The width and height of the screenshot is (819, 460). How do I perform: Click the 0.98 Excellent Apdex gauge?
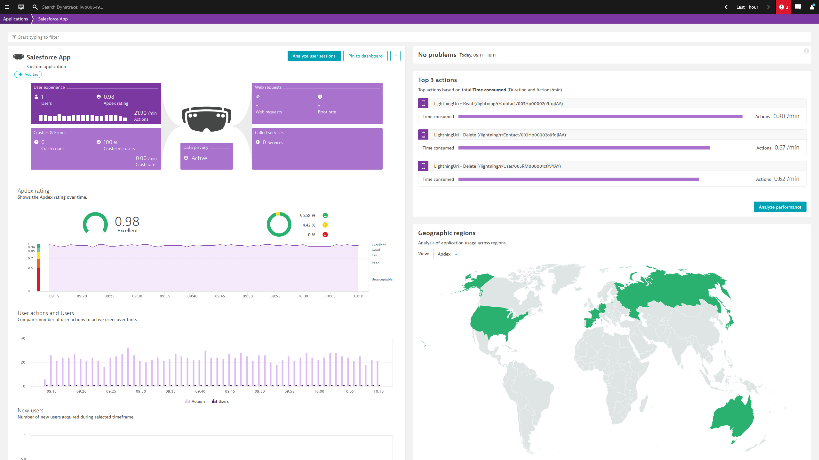coord(95,224)
